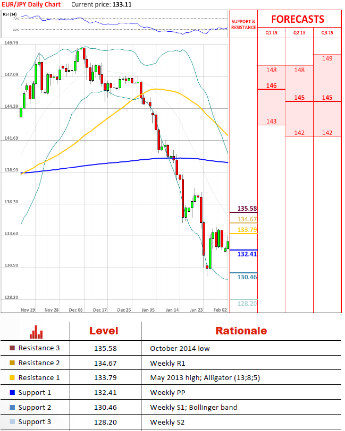Click the Q3 15 column header
The image size is (345, 431).
click(327, 33)
